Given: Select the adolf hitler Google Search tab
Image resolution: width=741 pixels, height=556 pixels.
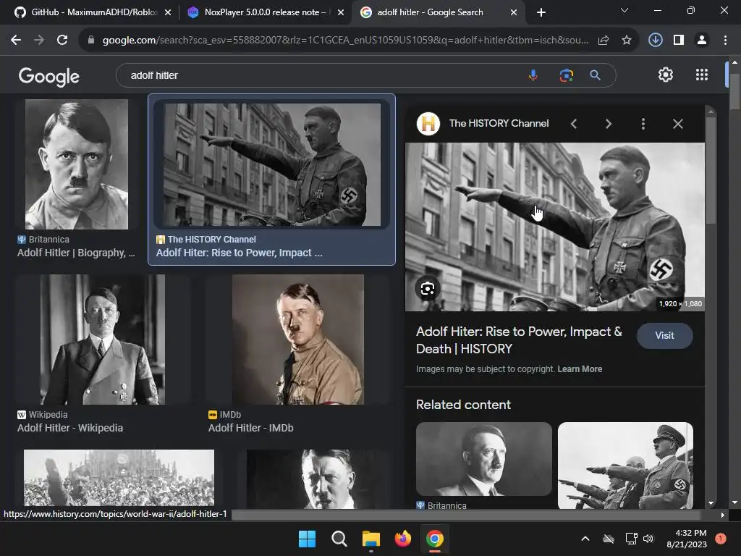Looking at the screenshot, I should coord(430,12).
